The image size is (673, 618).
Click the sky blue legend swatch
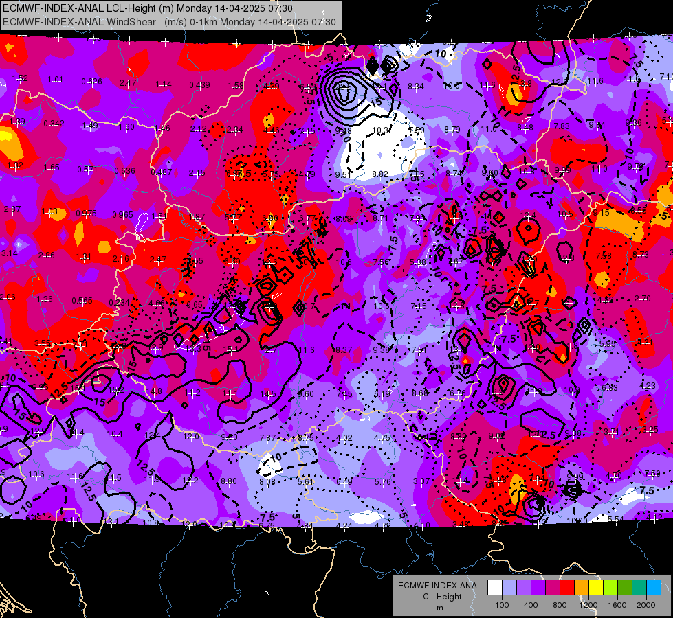(654, 588)
